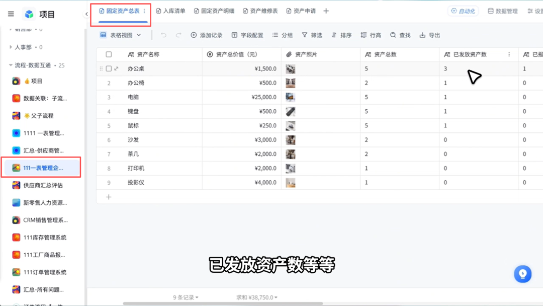Collapse the 流程-数据互通 folder
Viewport: 543px width, 306px height.
click(x=11, y=65)
